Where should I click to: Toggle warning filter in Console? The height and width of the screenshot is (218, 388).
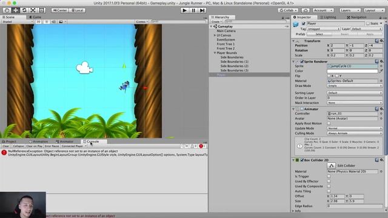click(x=193, y=146)
